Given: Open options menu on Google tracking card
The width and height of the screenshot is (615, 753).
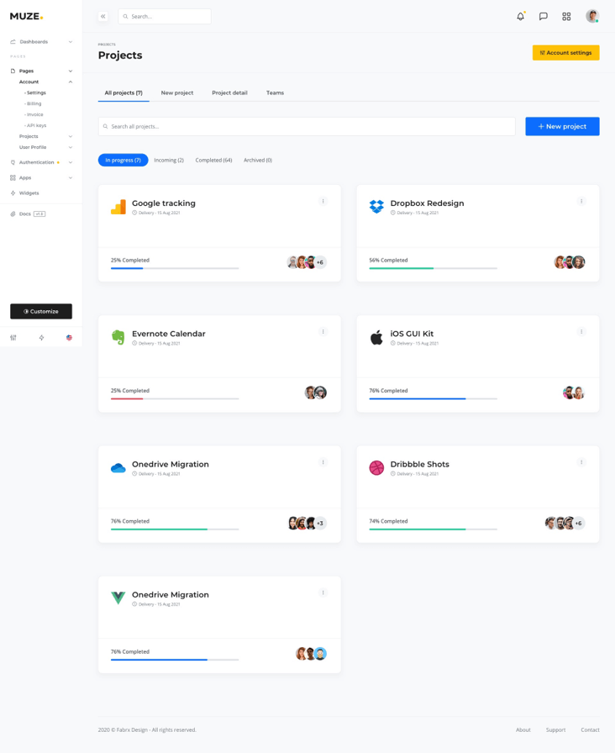Looking at the screenshot, I should click(323, 201).
